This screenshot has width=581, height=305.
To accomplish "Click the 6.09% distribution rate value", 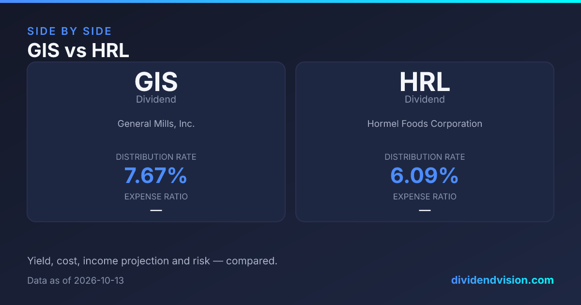I will click(425, 176).
